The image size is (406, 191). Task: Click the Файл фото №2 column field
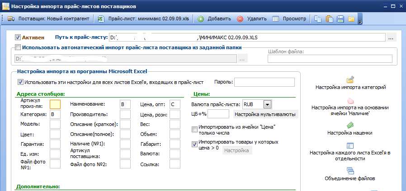pos(125,164)
